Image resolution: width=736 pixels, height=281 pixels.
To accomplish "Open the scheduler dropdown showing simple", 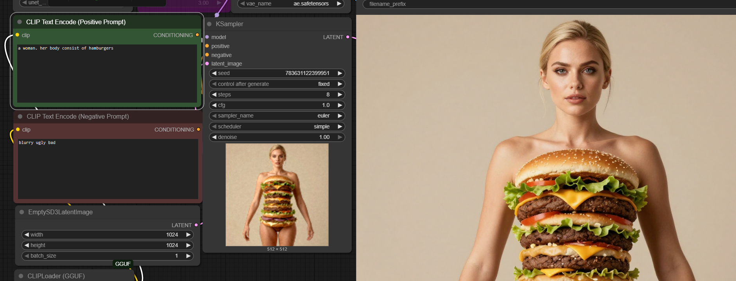I will pyautogui.click(x=277, y=126).
